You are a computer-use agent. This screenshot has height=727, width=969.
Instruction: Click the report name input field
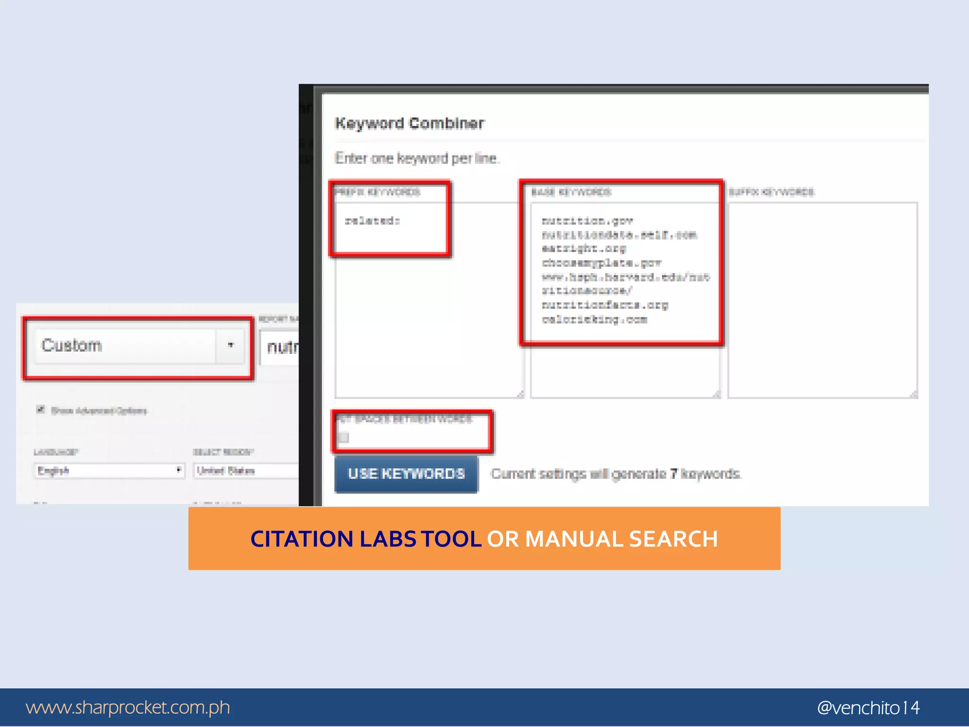(280, 347)
